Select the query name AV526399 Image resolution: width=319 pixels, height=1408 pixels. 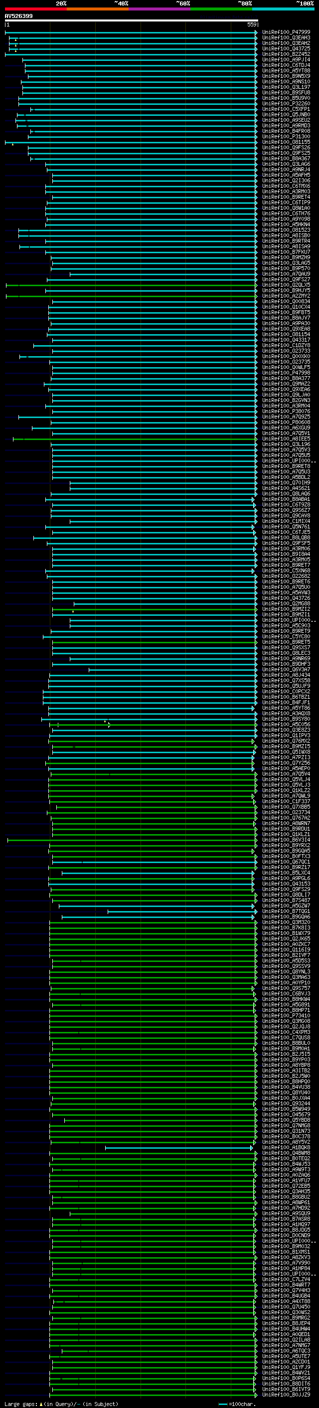[x=18, y=16]
